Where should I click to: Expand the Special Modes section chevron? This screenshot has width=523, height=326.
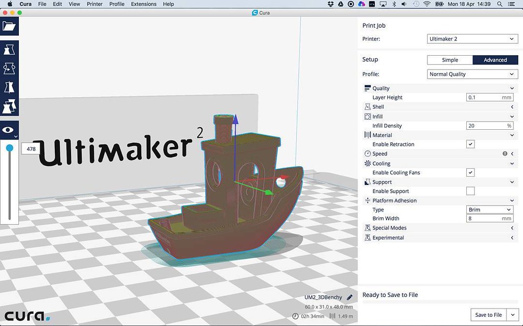512,228
